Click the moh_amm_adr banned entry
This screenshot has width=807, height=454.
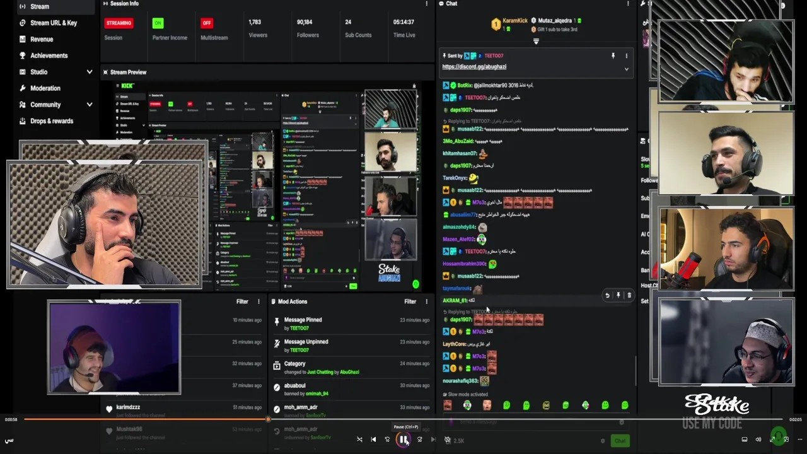[x=351, y=411]
